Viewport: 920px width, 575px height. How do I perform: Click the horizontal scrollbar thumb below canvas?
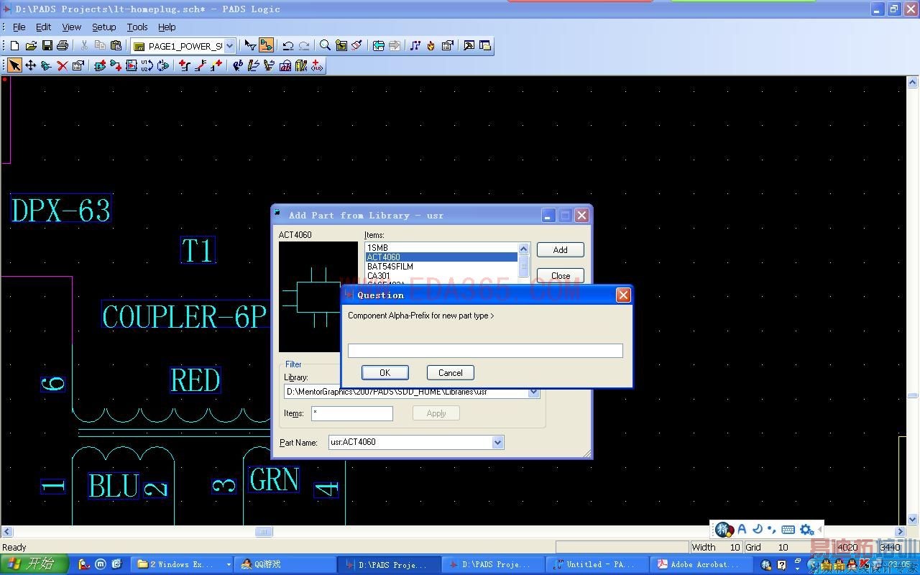[x=264, y=532]
